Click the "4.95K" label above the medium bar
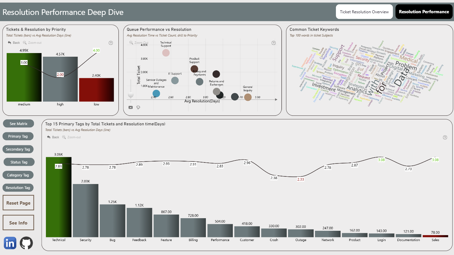Image resolution: width=454 pixels, height=255 pixels. point(24,50)
